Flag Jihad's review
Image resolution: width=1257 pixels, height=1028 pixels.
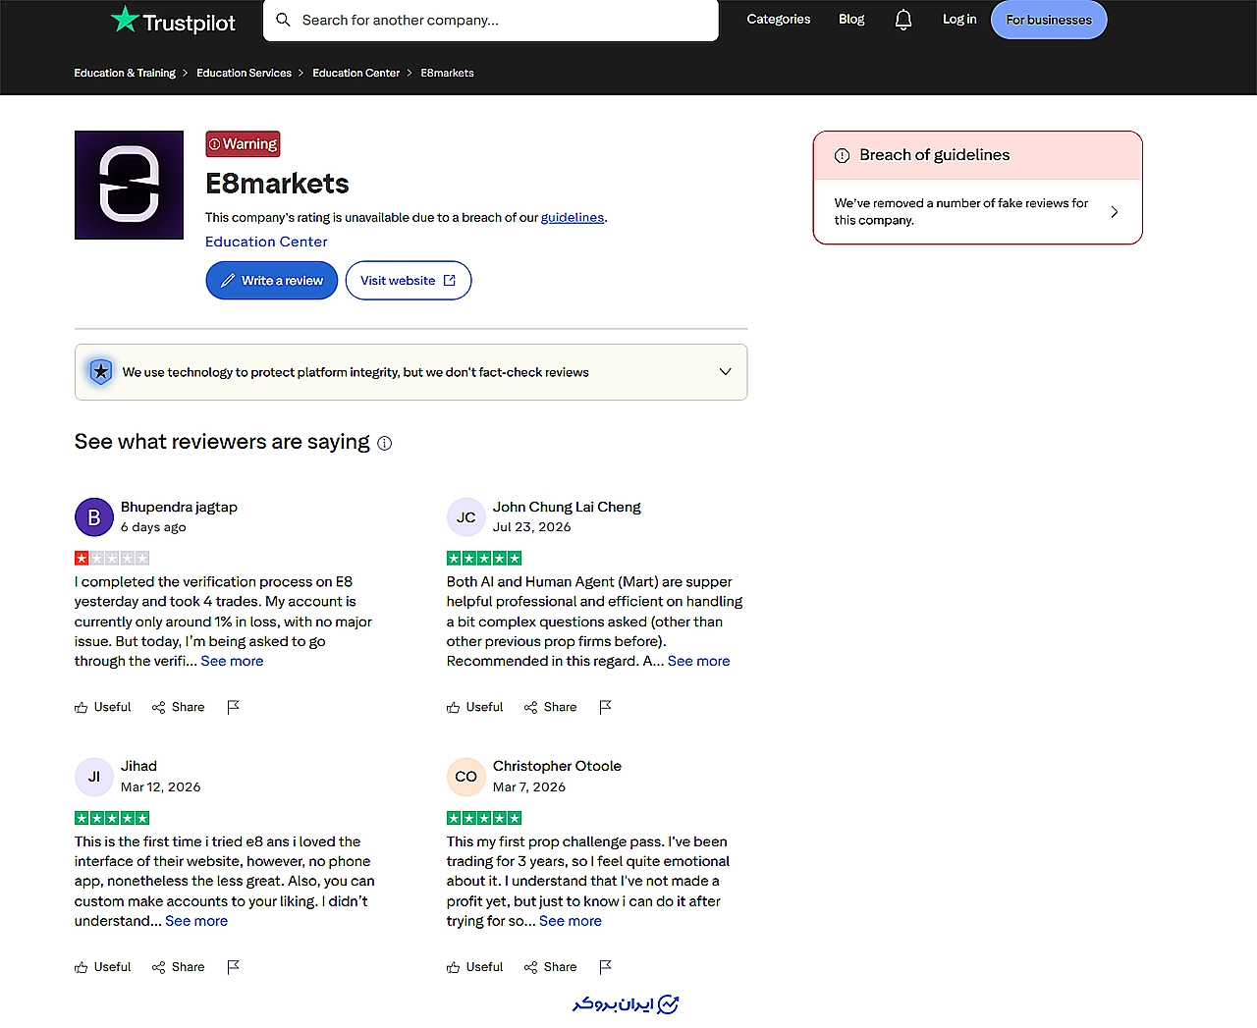coord(233,967)
